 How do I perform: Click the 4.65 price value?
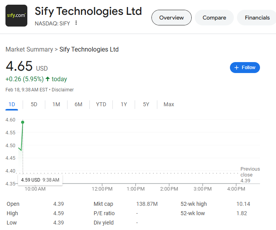tap(19, 66)
